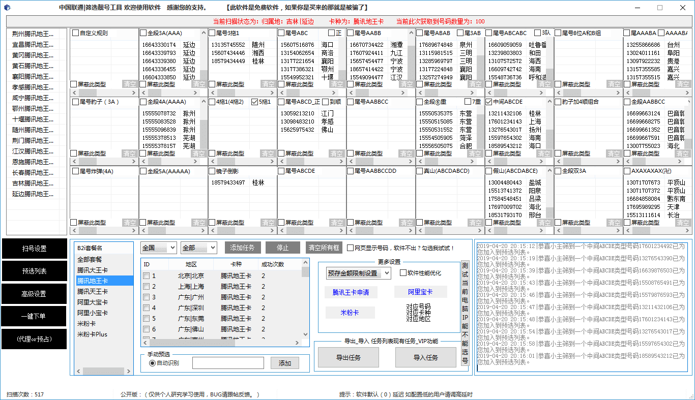Image resolution: width=695 pixels, height=400 pixels.
Task: Click the 地区 column header
Action: tap(191, 264)
